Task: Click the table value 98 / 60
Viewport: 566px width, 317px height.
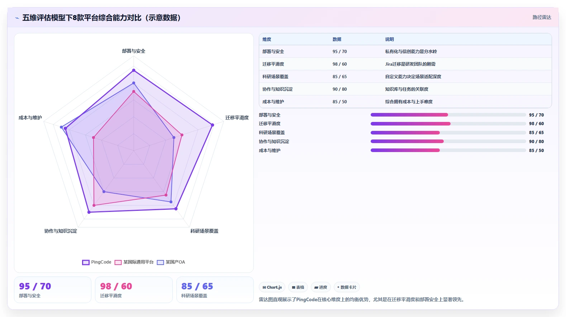Action: coord(339,64)
